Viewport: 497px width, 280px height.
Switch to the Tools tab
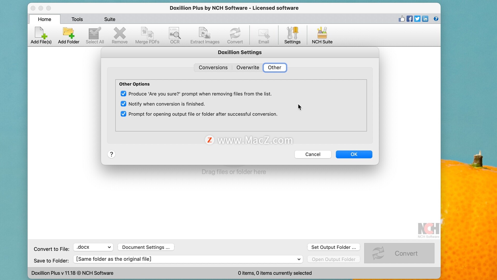point(77,19)
